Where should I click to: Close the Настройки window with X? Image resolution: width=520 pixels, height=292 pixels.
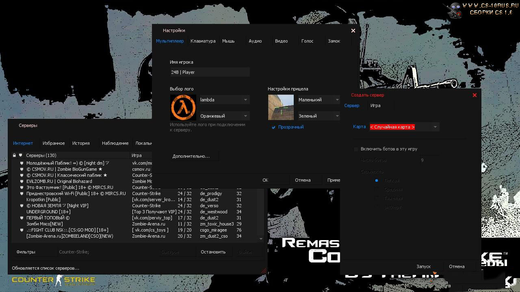353,30
